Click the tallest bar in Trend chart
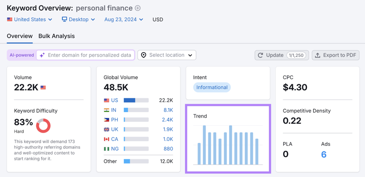 coord(204,145)
